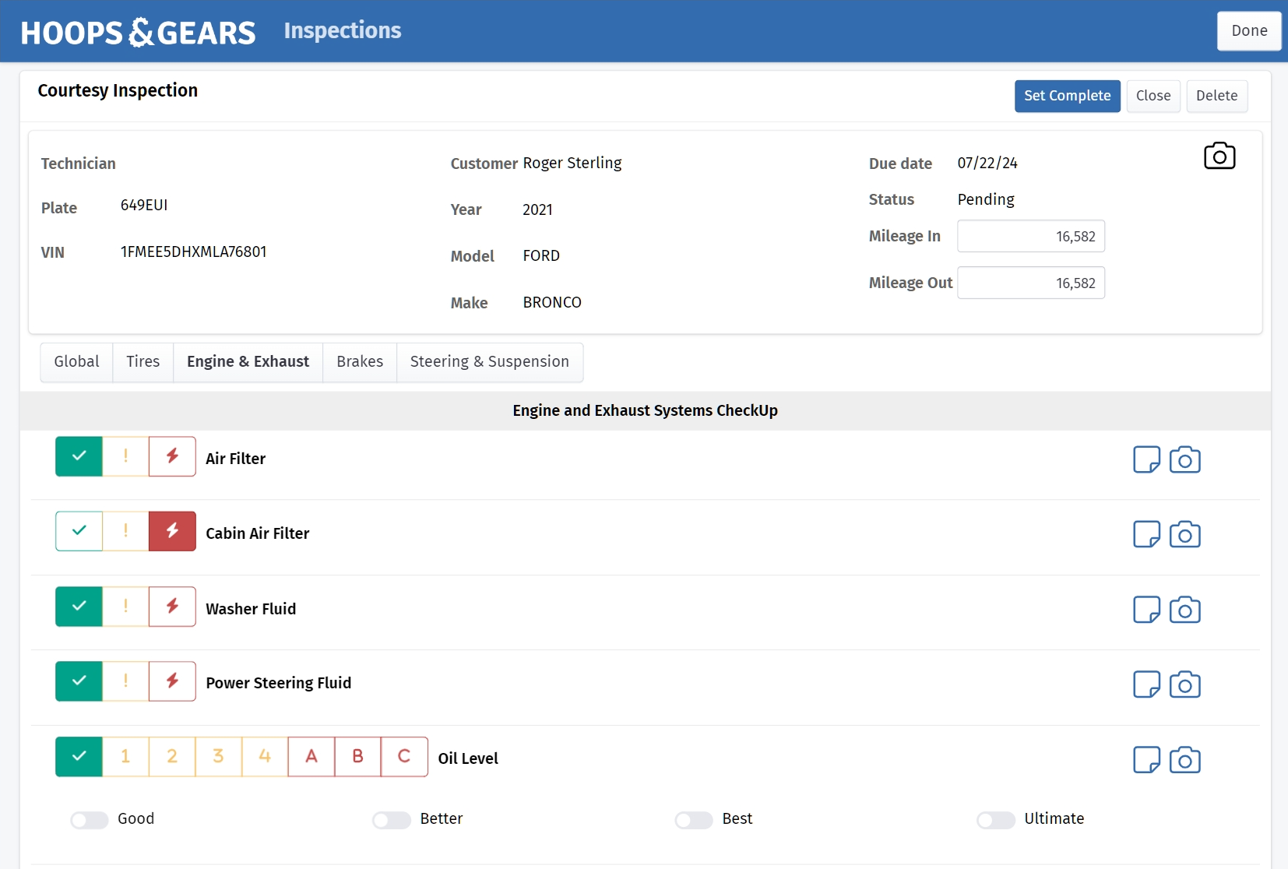Go home via the Hoops & Gears logo
Image resolution: width=1288 pixels, height=869 pixels.
tap(138, 32)
